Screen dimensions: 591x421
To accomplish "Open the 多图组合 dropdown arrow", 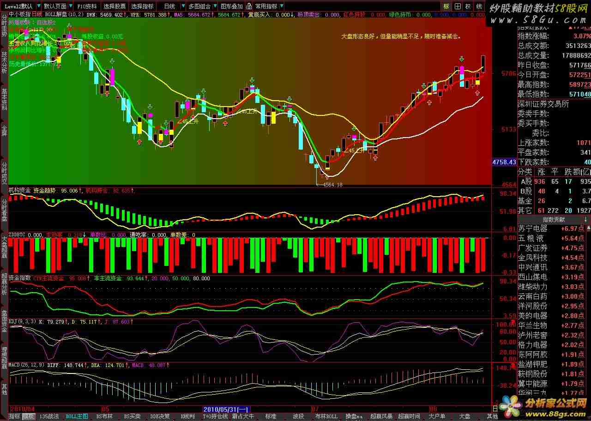I will pos(214,6).
